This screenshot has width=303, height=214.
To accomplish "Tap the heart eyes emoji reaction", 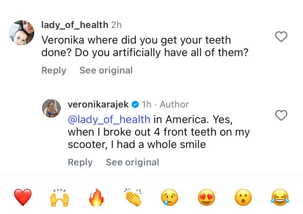I will tap(206, 197).
